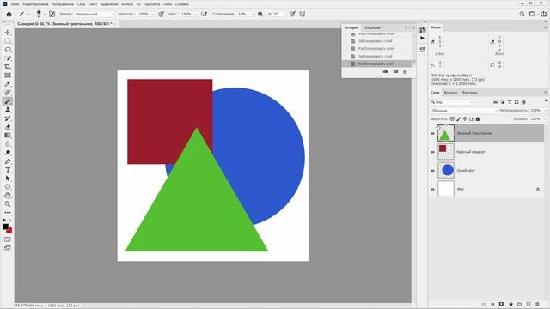Toggle lock all padlock icon
This screenshot has height=309, width=550.
[478, 119]
